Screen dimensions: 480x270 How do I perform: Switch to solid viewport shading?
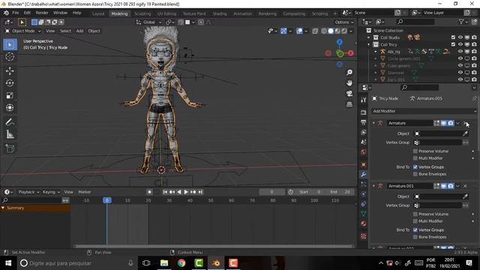pyautogui.click(x=331, y=31)
